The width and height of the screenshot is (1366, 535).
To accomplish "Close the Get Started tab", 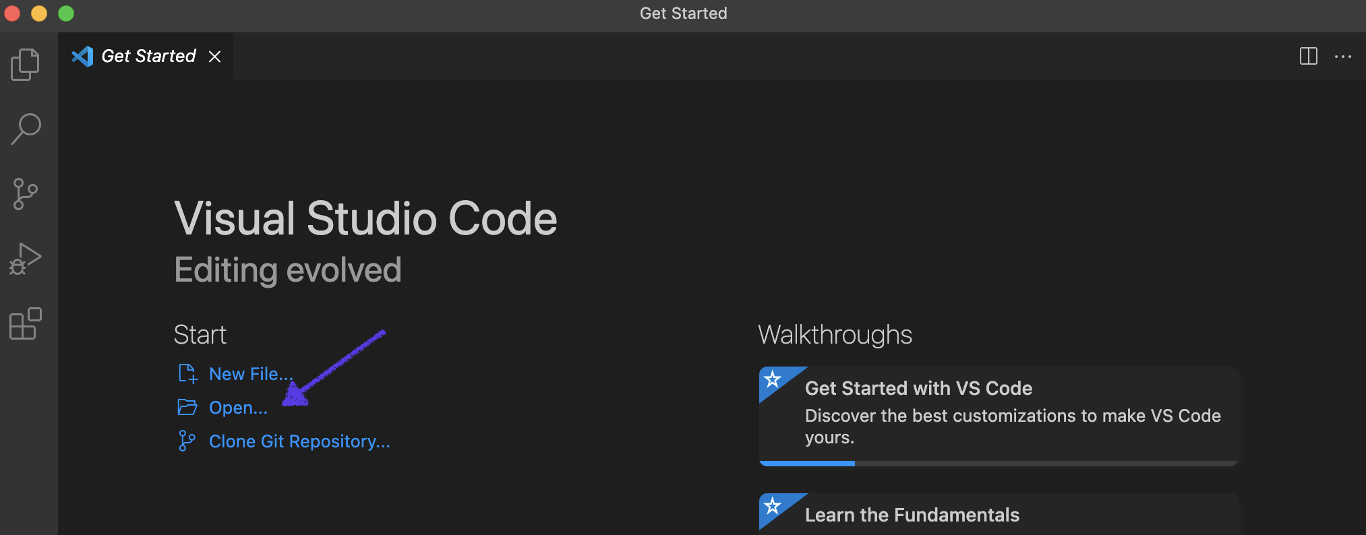I will [215, 57].
